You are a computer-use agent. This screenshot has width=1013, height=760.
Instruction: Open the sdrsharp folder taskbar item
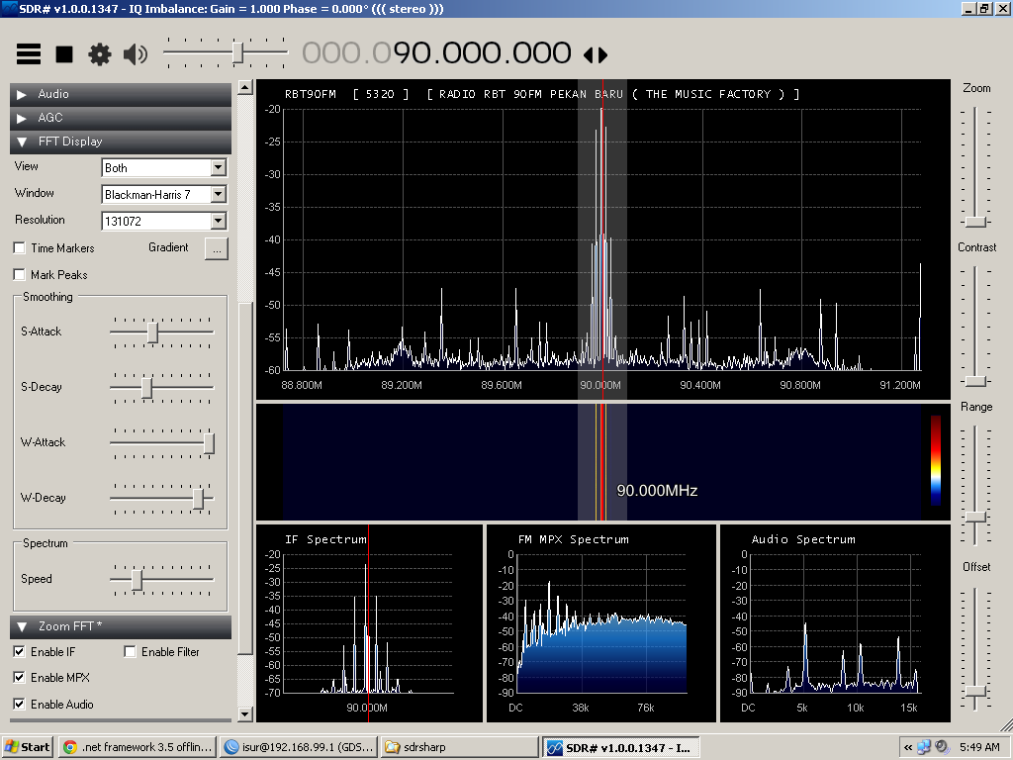click(459, 747)
